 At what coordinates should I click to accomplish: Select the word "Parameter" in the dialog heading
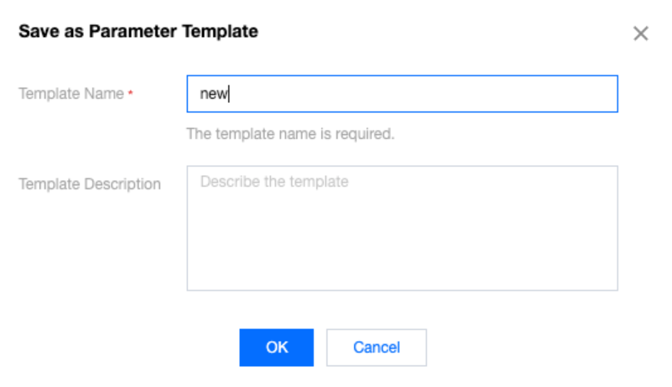(x=139, y=32)
